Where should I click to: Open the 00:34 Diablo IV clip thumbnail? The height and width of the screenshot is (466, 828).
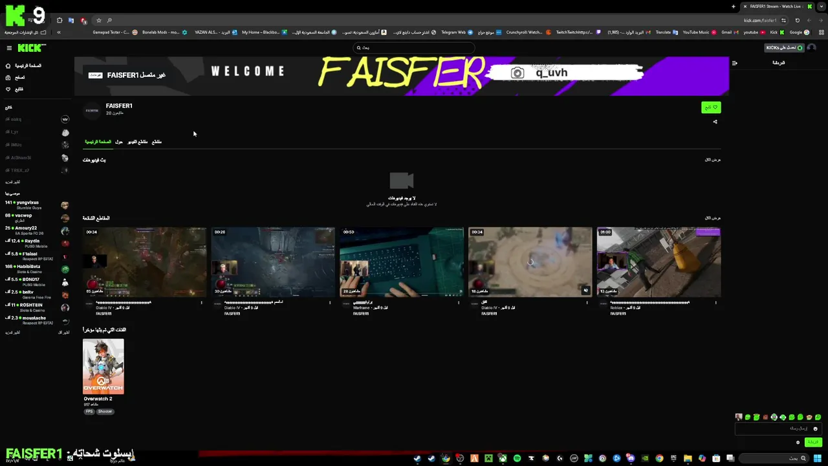[144, 262]
